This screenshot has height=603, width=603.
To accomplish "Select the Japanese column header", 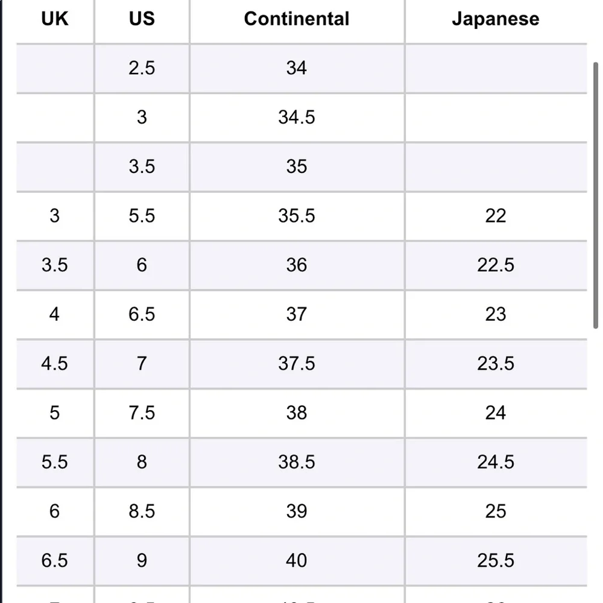I will 496,19.
